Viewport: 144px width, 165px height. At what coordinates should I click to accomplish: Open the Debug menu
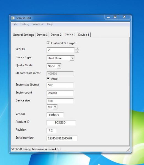pos(25,24)
